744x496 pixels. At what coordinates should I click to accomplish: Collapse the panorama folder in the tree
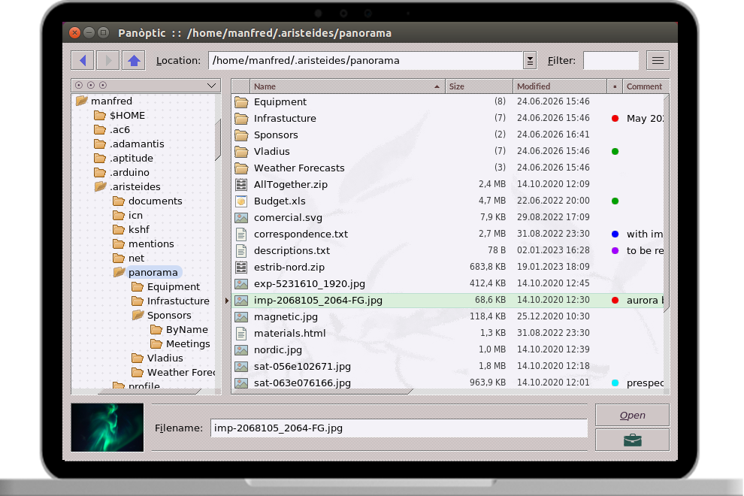[119, 272]
